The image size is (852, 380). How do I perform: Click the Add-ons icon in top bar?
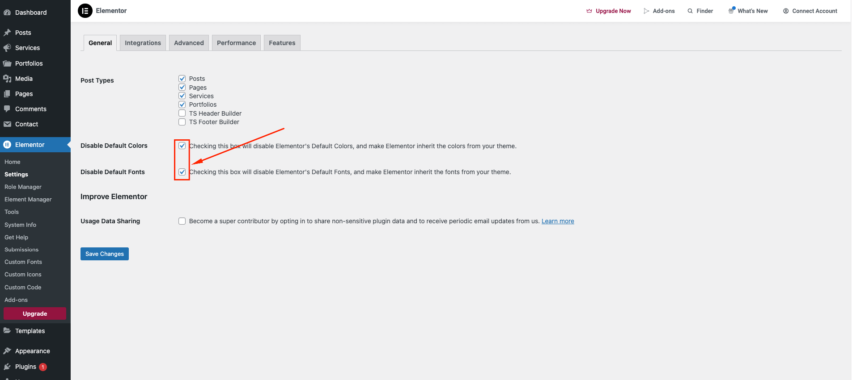point(646,11)
